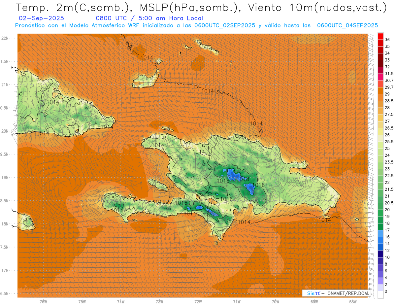Click the 17N latitude axis label
The width and height of the screenshot is (396, 306).
coord(6,271)
